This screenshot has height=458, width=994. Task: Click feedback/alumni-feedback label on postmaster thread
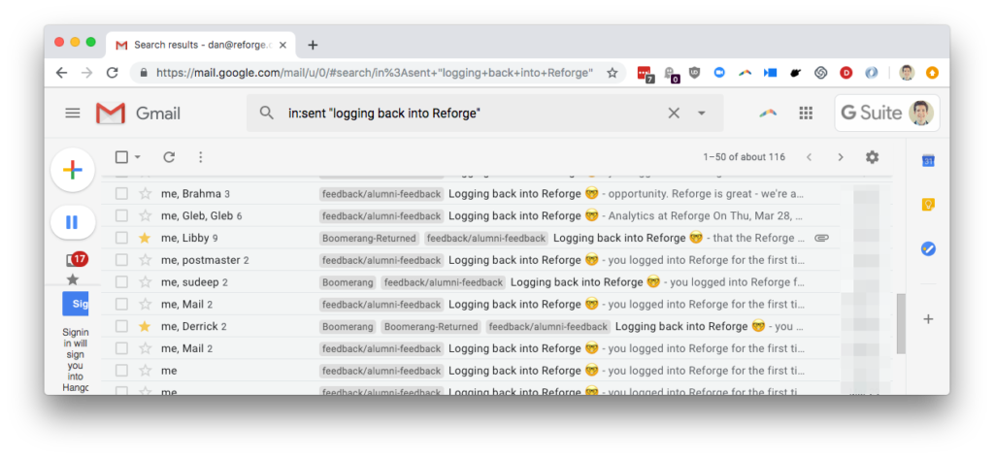tap(381, 260)
